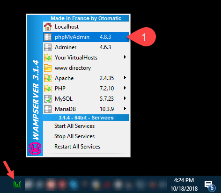Expand the MySQL submenu arrow
The width and height of the screenshot is (221, 193).
point(125,98)
